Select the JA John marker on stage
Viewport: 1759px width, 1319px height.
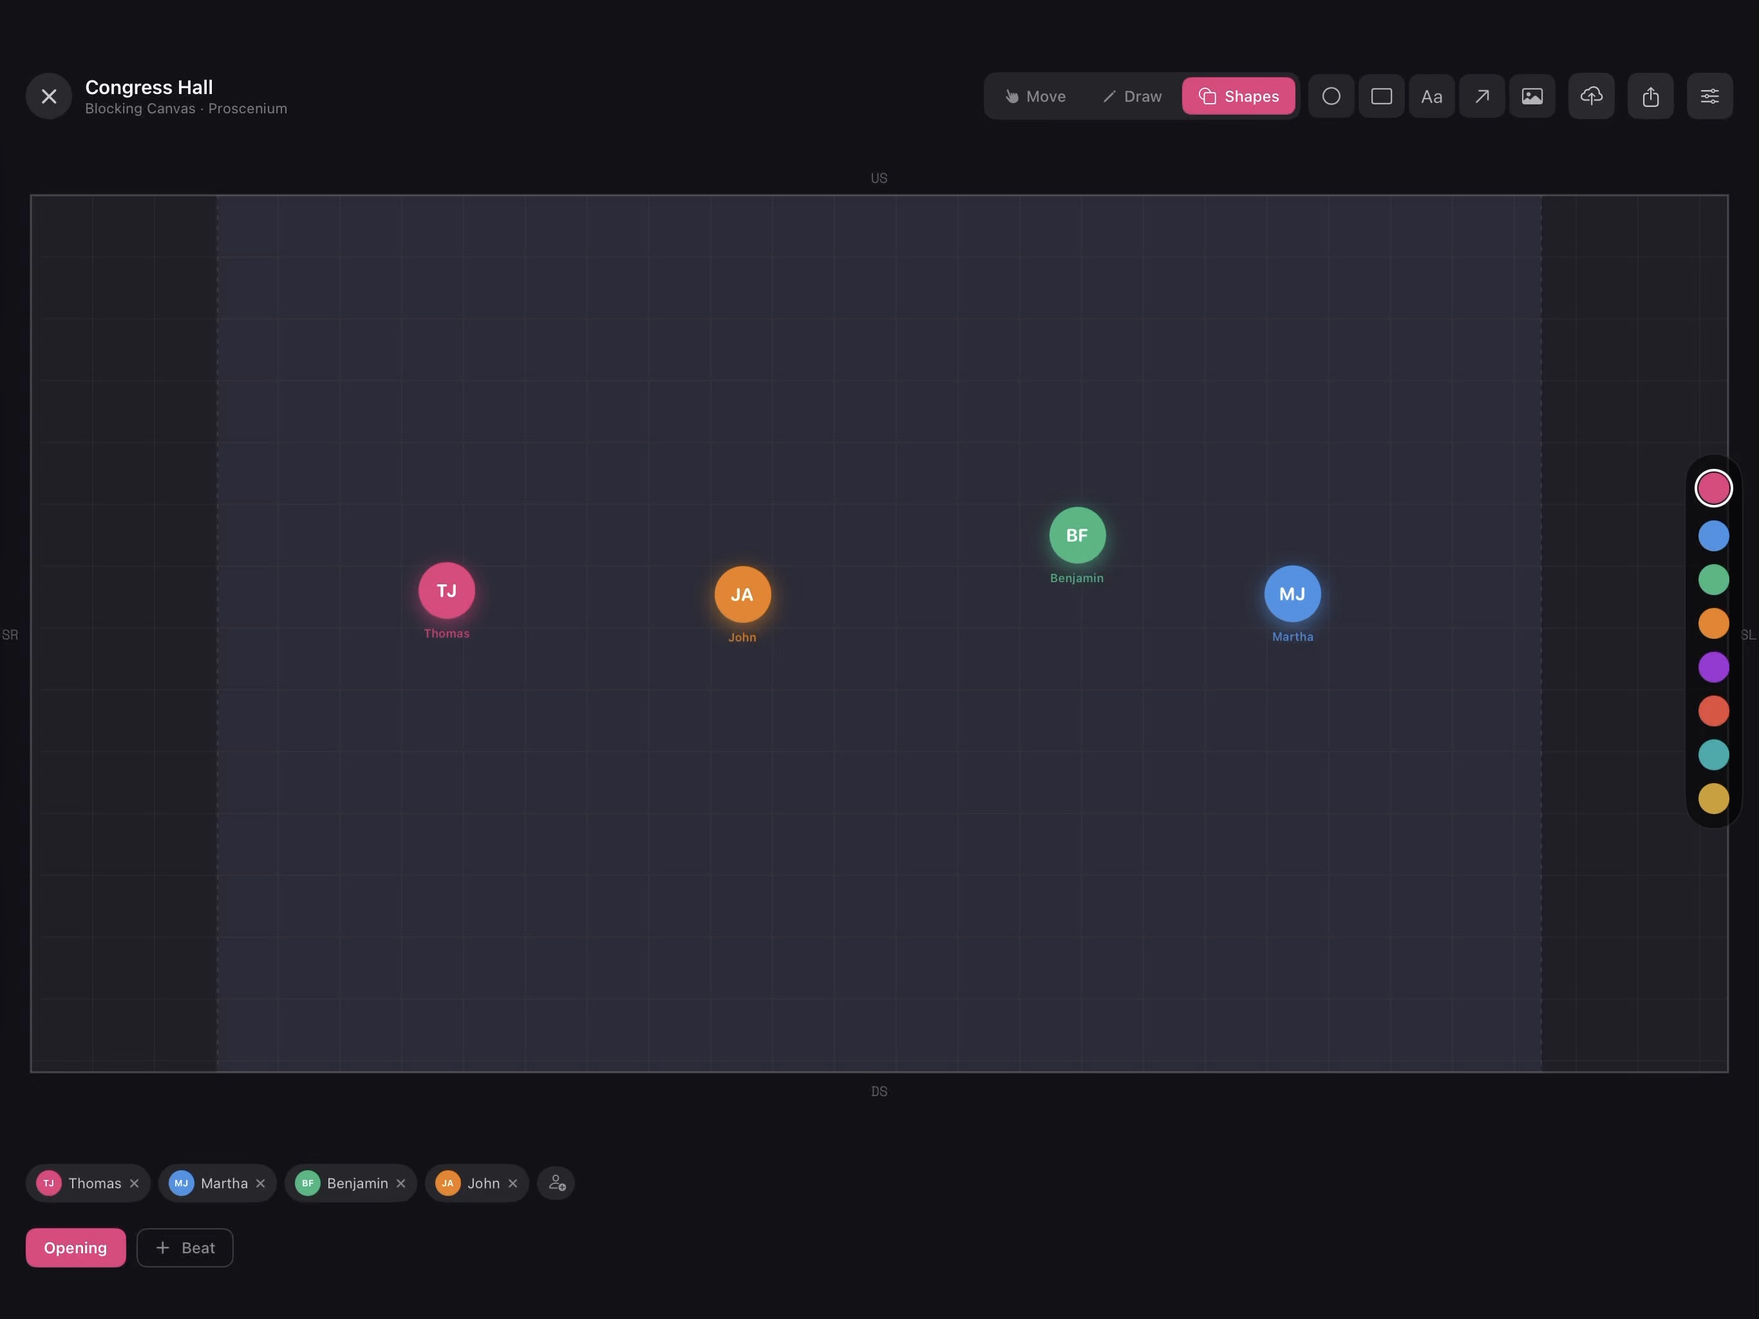tap(743, 594)
